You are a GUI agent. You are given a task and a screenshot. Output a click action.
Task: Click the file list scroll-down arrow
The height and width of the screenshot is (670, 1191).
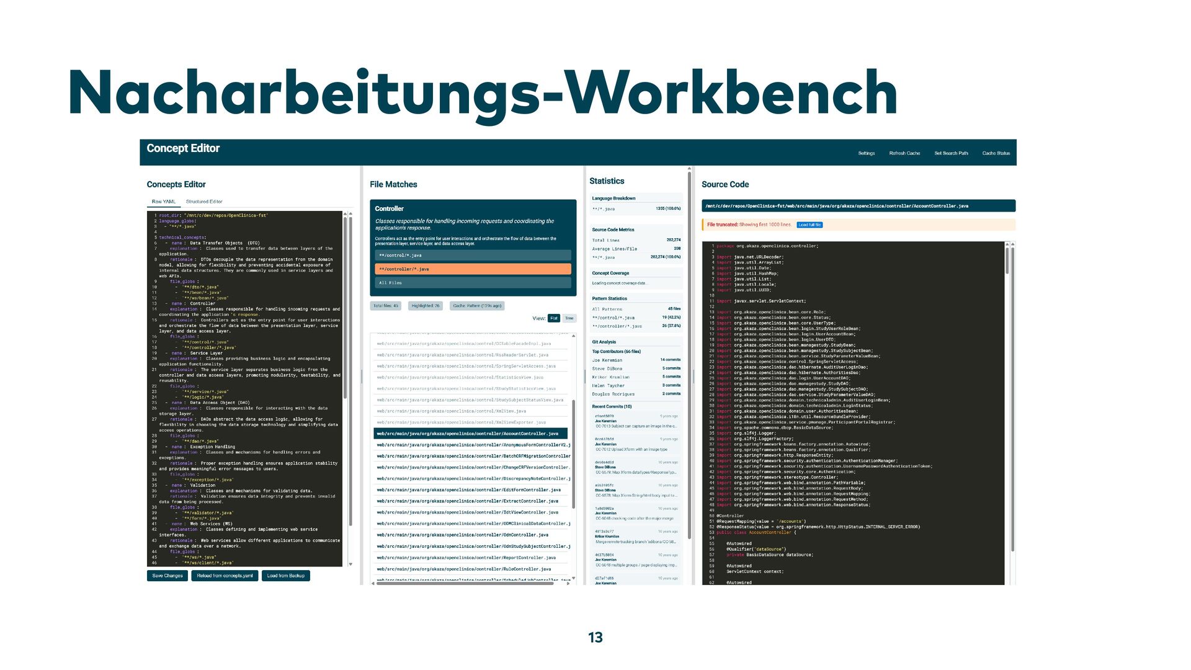point(574,578)
